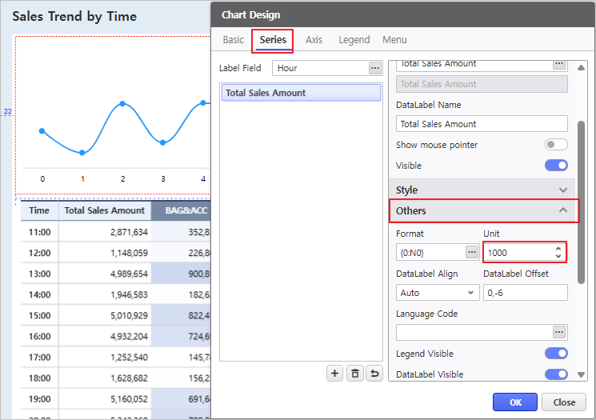
Task: Click the undo arrow icon below series list
Action: (x=374, y=373)
